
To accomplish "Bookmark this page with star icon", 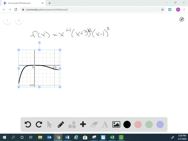I will [163, 9].
